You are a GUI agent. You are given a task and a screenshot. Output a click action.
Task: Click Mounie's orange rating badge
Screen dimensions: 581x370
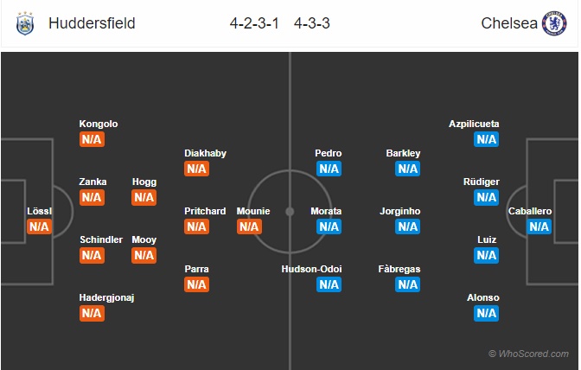point(249,226)
